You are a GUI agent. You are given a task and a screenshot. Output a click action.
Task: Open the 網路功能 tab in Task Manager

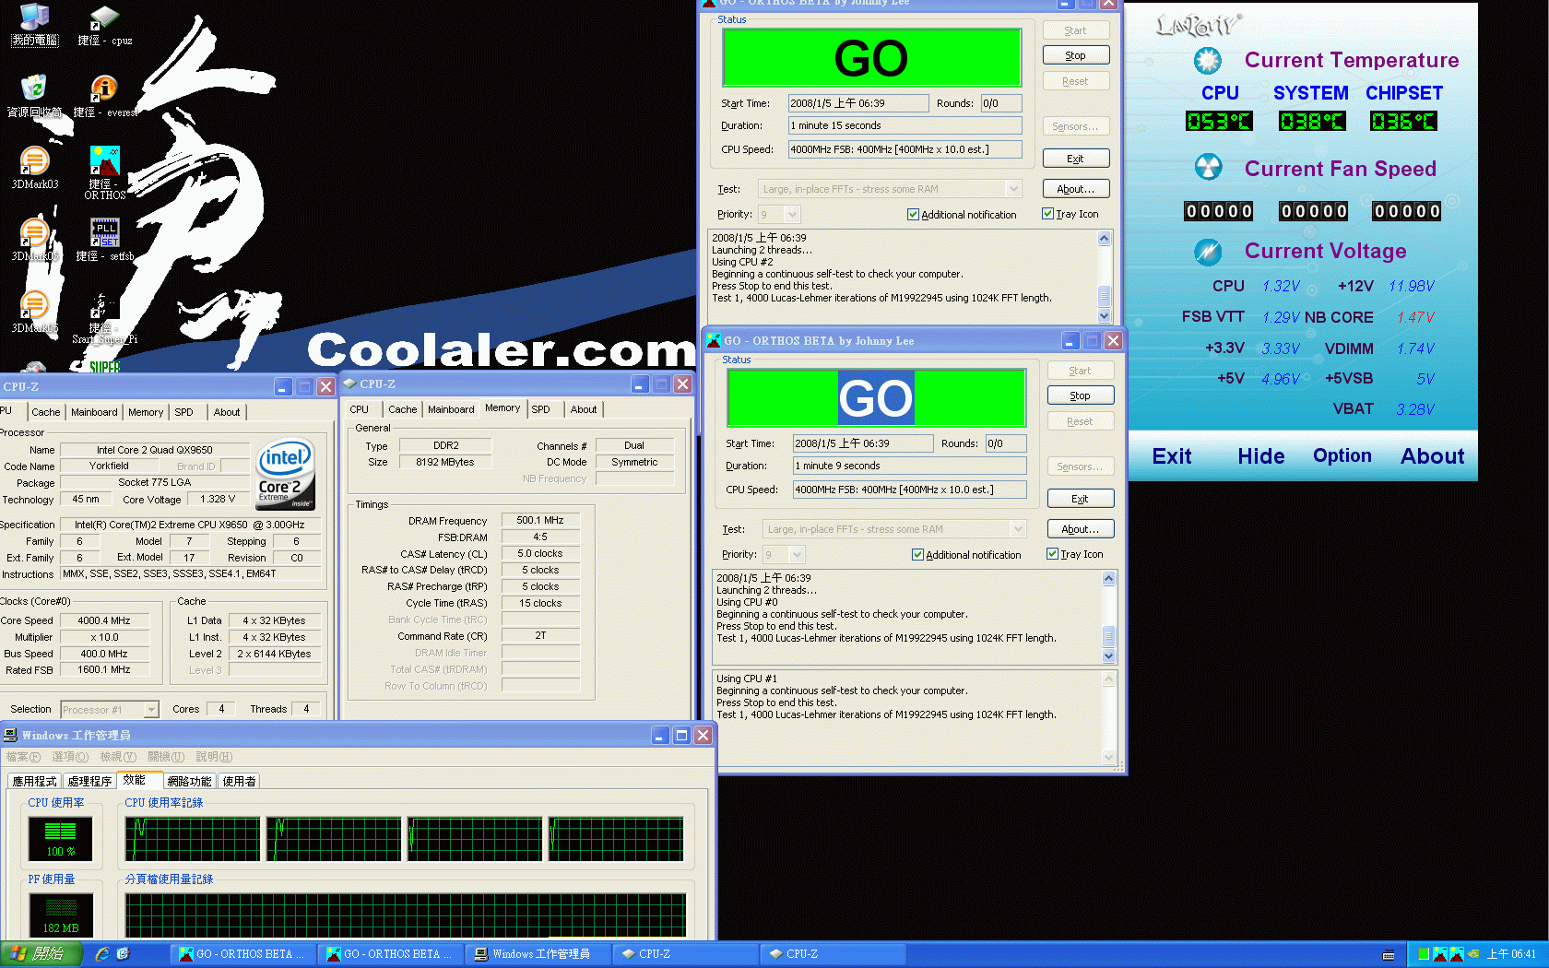pyautogui.click(x=189, y=781)
